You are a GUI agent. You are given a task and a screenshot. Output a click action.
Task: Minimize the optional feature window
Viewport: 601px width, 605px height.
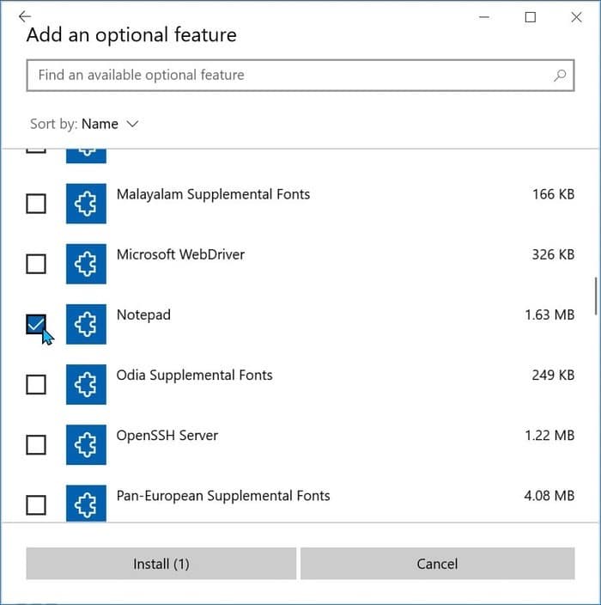click(484, 17)
